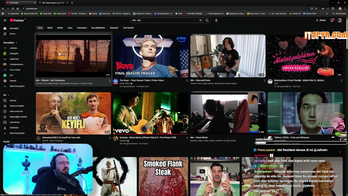Click the search magnifier button
The height and width of the screenshot is (196, 348).
click(207, 20)
